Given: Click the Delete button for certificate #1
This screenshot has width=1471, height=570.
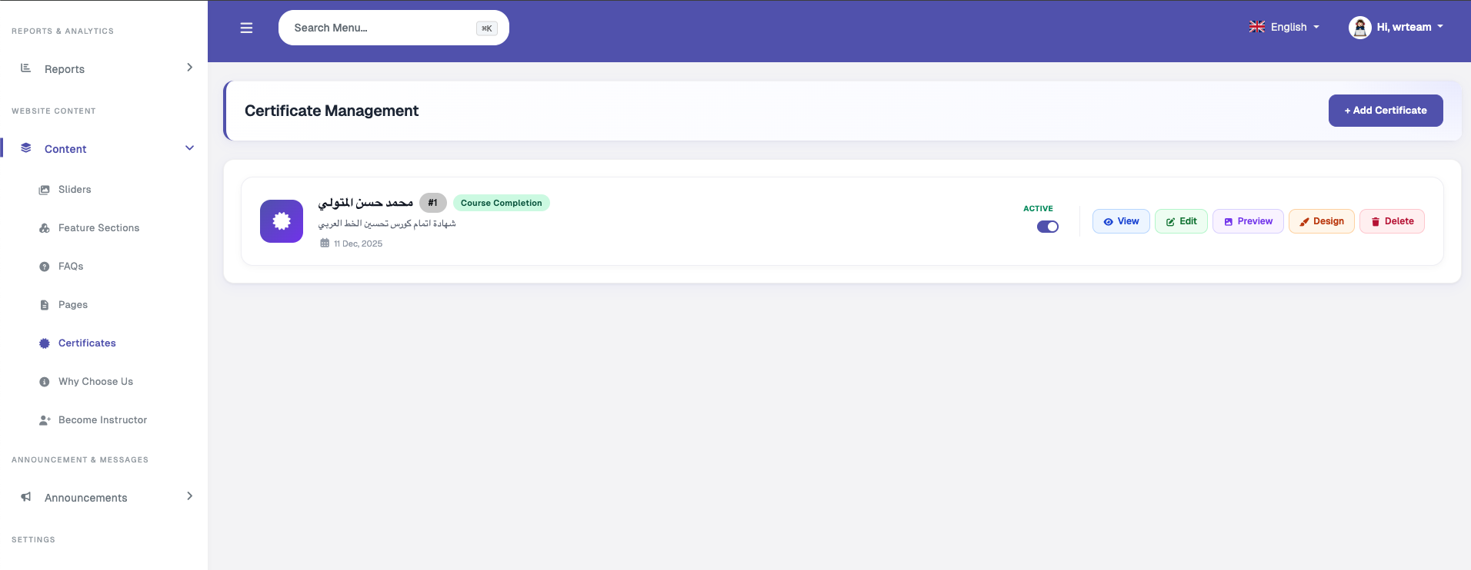Looking at the screenshot, I should tap(1392, 221).
